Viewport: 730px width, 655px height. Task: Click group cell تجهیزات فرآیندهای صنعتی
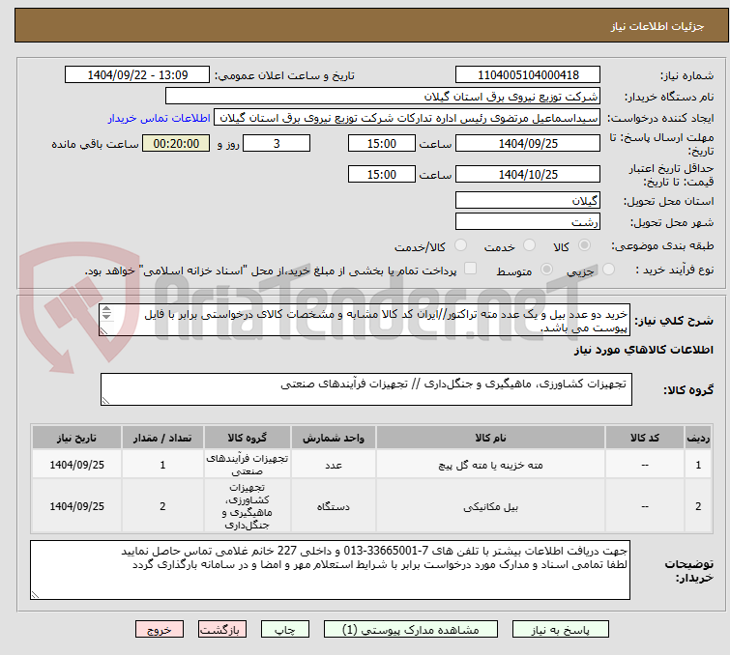248,465
